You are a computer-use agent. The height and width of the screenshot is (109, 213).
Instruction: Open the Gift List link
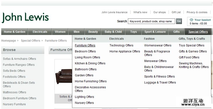click(176, 12)
